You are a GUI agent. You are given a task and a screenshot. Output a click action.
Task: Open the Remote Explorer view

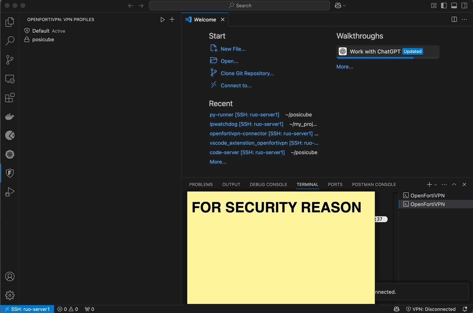click(10, 79)
